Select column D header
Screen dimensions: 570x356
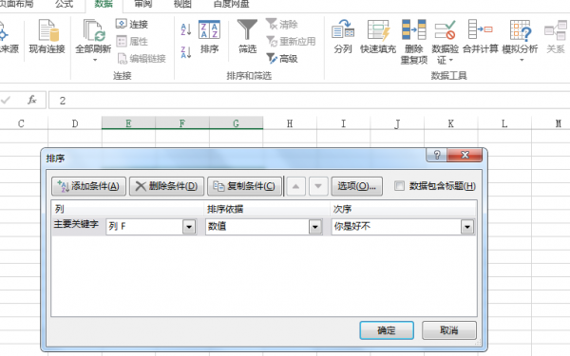75,123
